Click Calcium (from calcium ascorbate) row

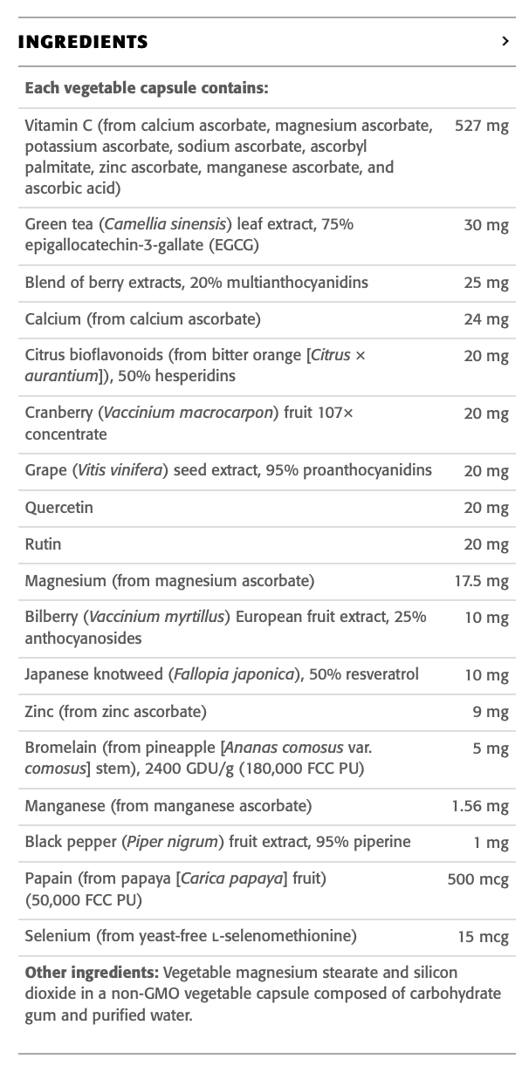pyautogui.click(x=142, y=319)
